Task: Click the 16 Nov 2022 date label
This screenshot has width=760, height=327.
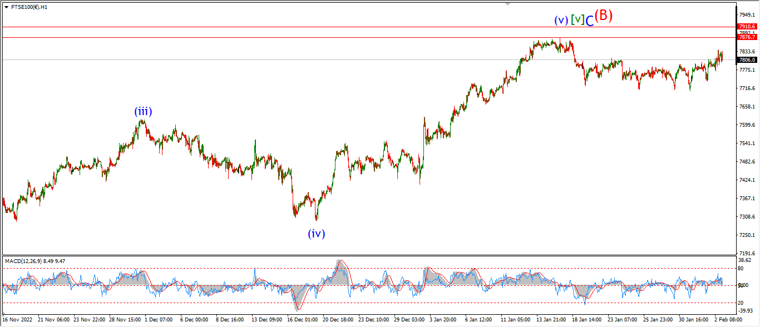Action: coord(18,320)
